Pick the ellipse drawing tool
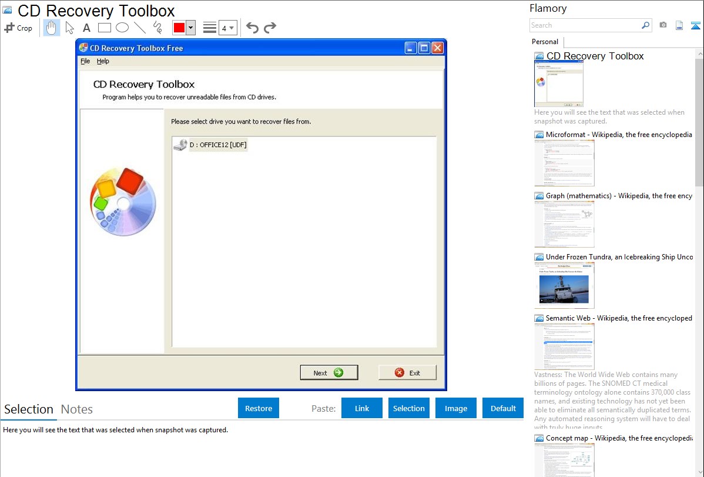The image size is (704, 477). coord(122,28)
